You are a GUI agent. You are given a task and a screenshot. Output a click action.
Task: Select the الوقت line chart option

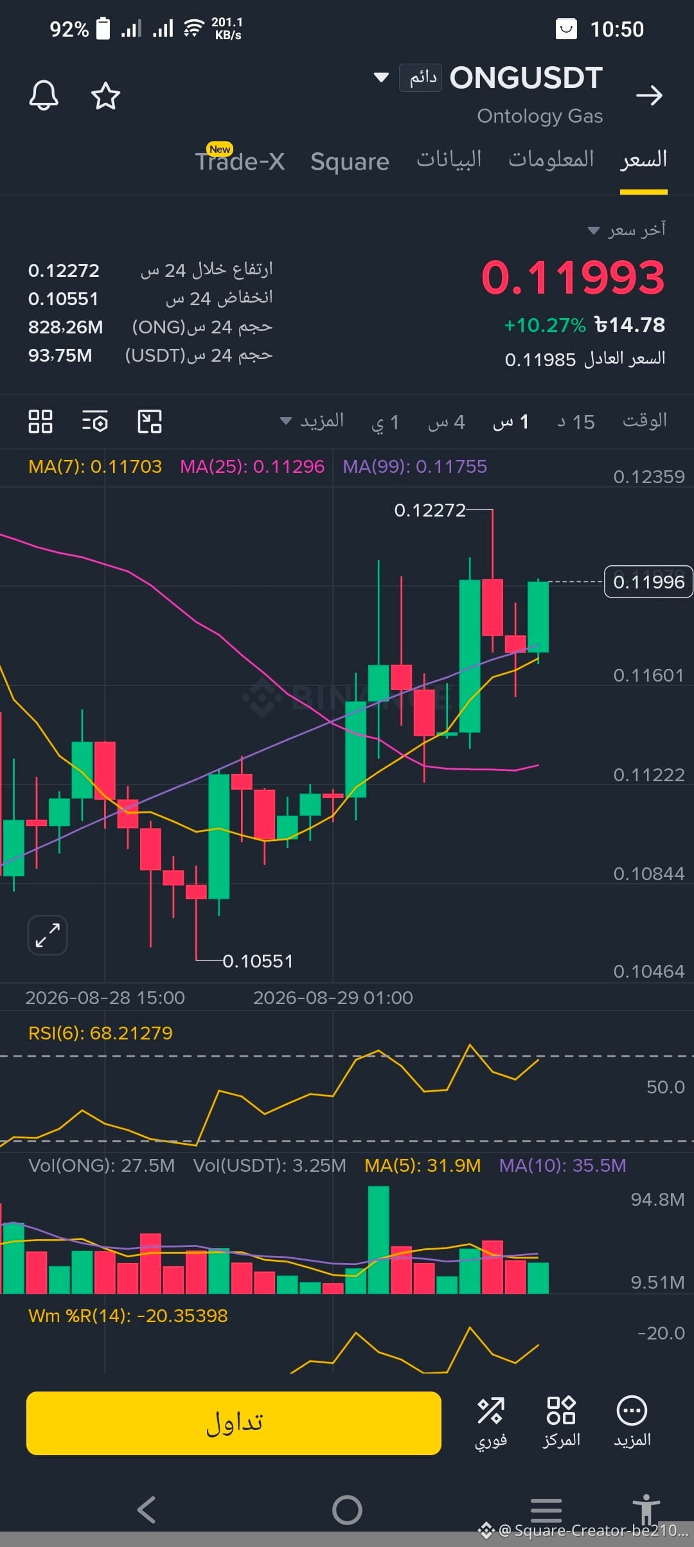(645, 421)
